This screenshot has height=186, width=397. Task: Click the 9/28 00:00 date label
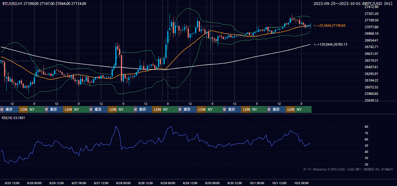pos(123,183)
